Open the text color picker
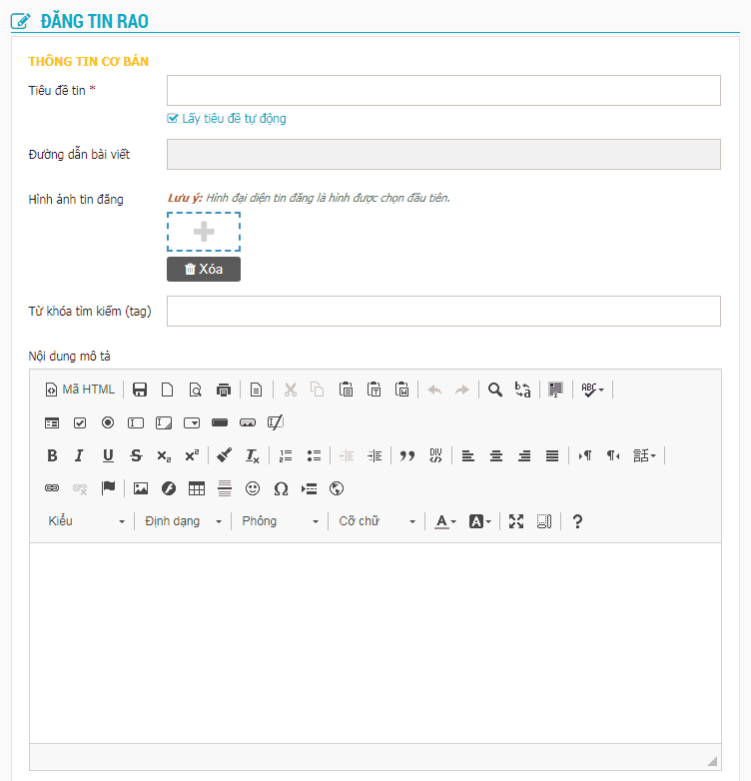 (x=444, y=521)
